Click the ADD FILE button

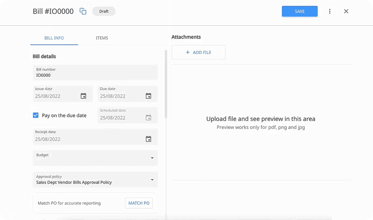point(199,52)
